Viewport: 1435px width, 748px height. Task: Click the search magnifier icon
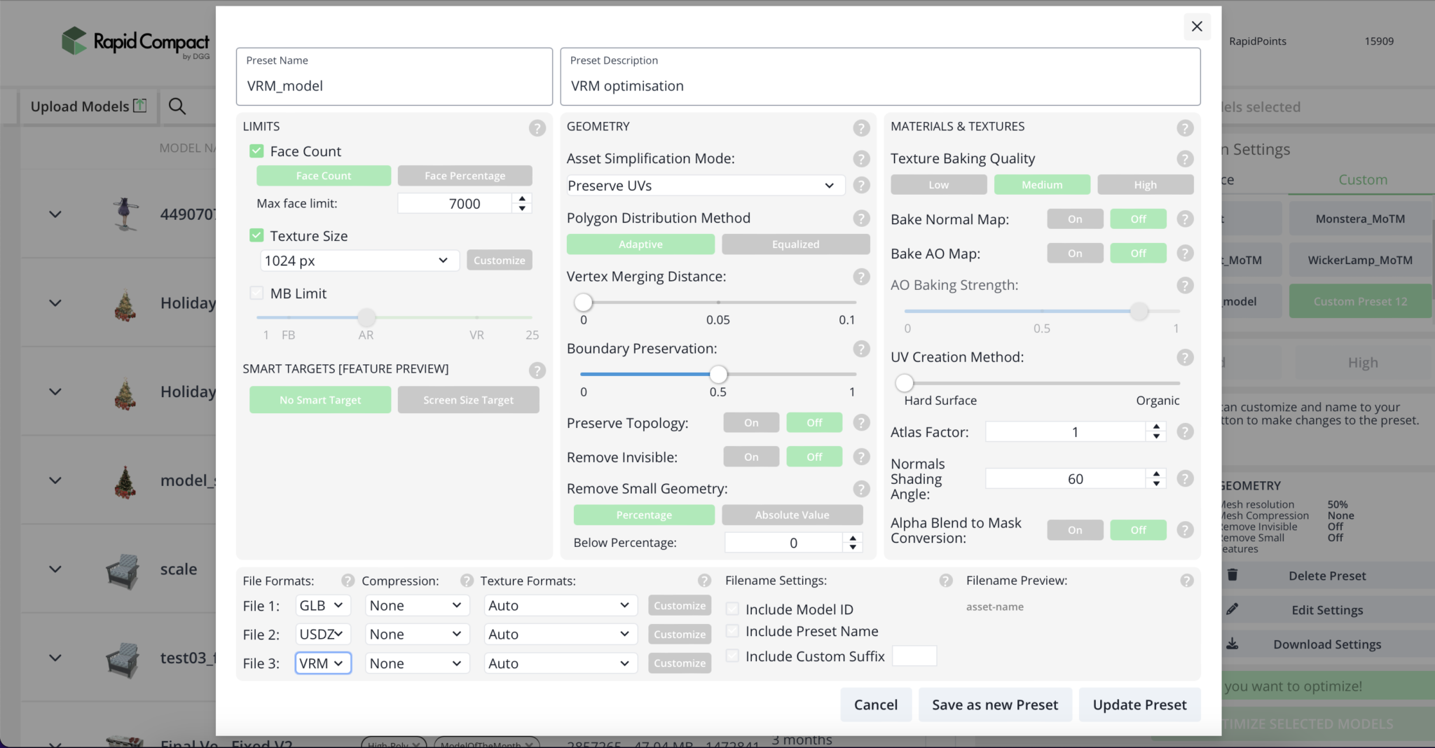[x=177, y=106]
